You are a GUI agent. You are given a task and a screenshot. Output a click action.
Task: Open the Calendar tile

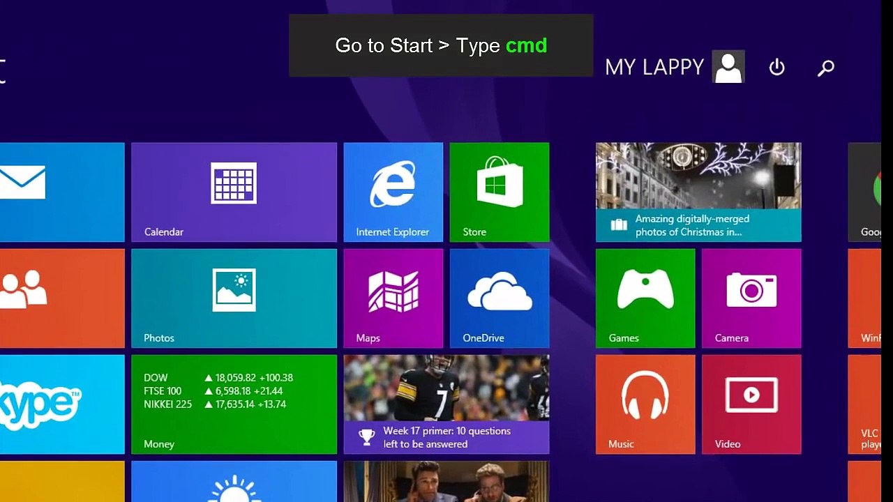(234, 192)
